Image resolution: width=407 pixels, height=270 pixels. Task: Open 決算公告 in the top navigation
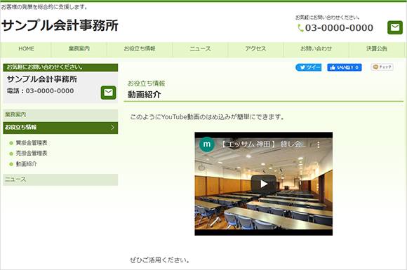point(377,49)
